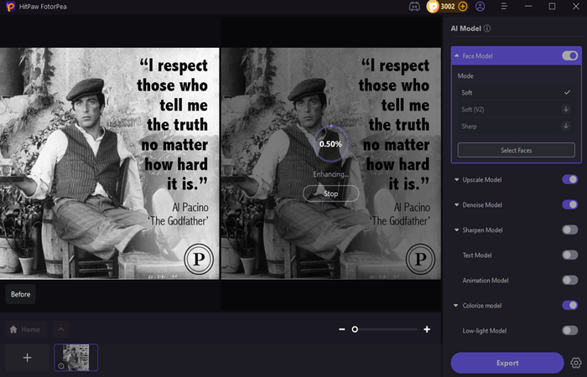Image resolution: width=587 pixels, height=377 pixels.
Task: Expand the Denoise Model options
Action: 456,204
